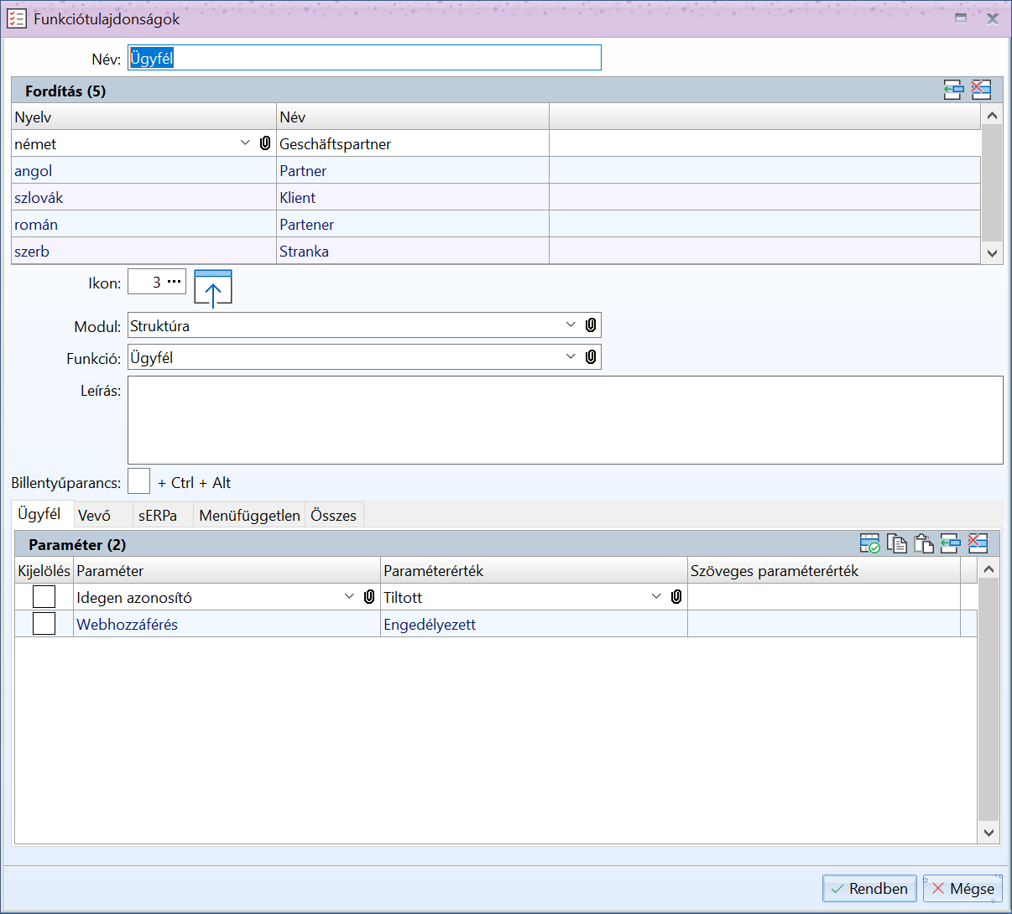Image resolution: width=1012 pixels, height=914 pixels.
Task: Check the Idegen azonosító row checkbox
Action: 44,597
